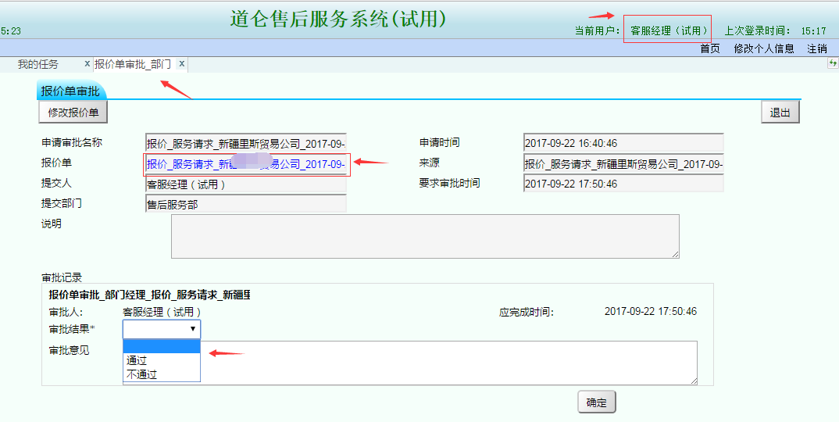Click the 说明 text area

point(426,236)
